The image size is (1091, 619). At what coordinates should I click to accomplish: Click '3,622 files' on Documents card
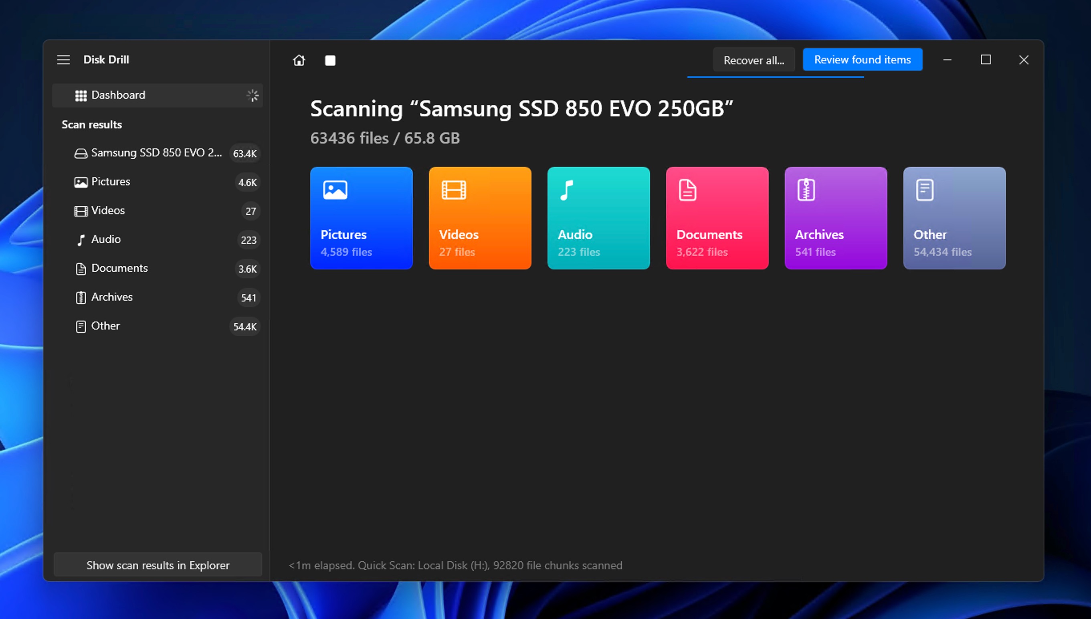click(x=702, y=252)
